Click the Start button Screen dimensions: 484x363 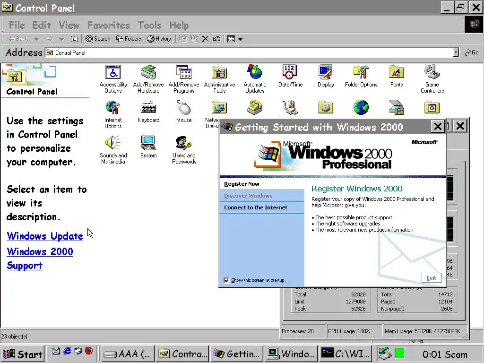[x=23, y=354]
